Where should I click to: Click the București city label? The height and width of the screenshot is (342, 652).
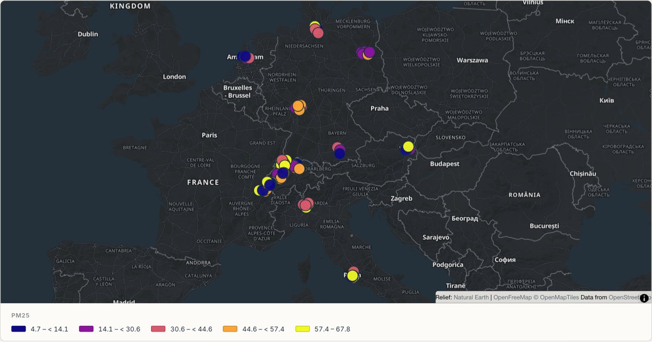[x=544, y=225]
